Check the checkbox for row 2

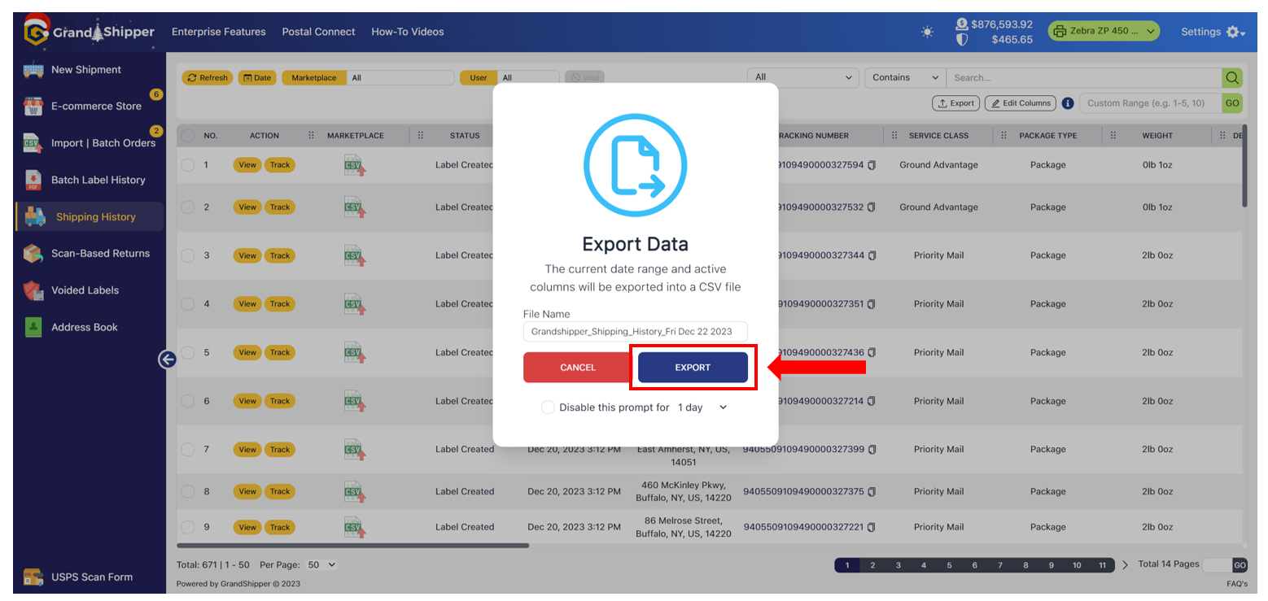[188, 207]
